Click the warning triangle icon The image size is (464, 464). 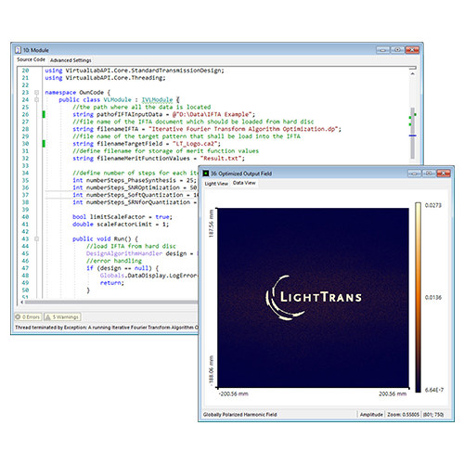tap(47, 316)
